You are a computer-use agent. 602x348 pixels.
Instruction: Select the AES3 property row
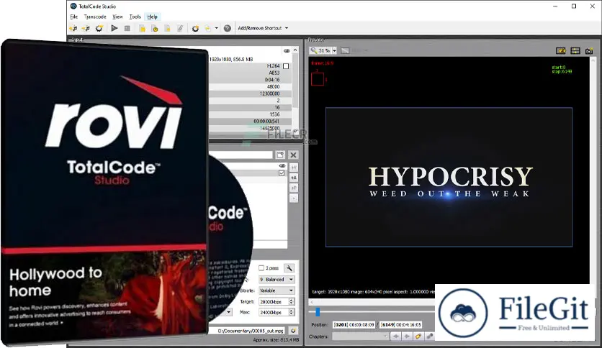click(x=250, y=73)
